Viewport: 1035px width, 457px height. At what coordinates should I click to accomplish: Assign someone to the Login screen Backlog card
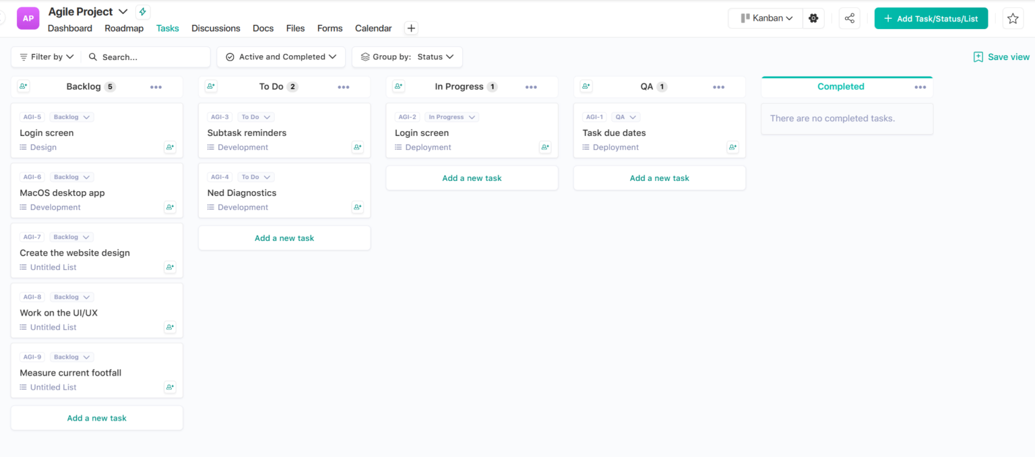tap(170, 147)
